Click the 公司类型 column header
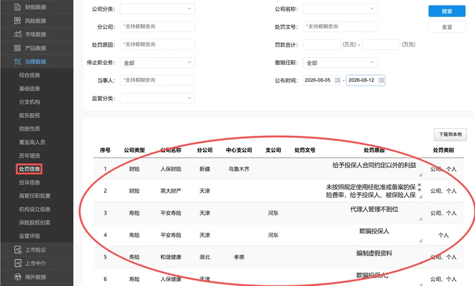This screenshot has height=286, width=475. 134,150
